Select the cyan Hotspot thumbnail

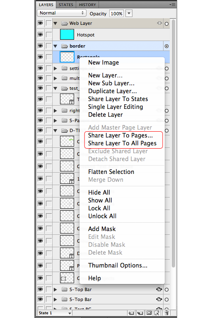pos(67,34)
